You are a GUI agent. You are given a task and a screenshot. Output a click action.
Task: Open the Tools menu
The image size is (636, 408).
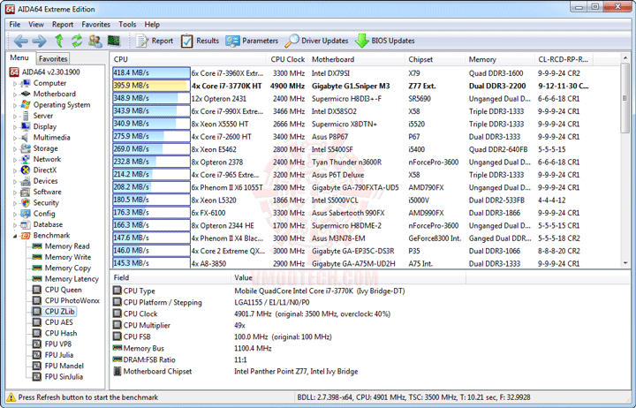127,25
